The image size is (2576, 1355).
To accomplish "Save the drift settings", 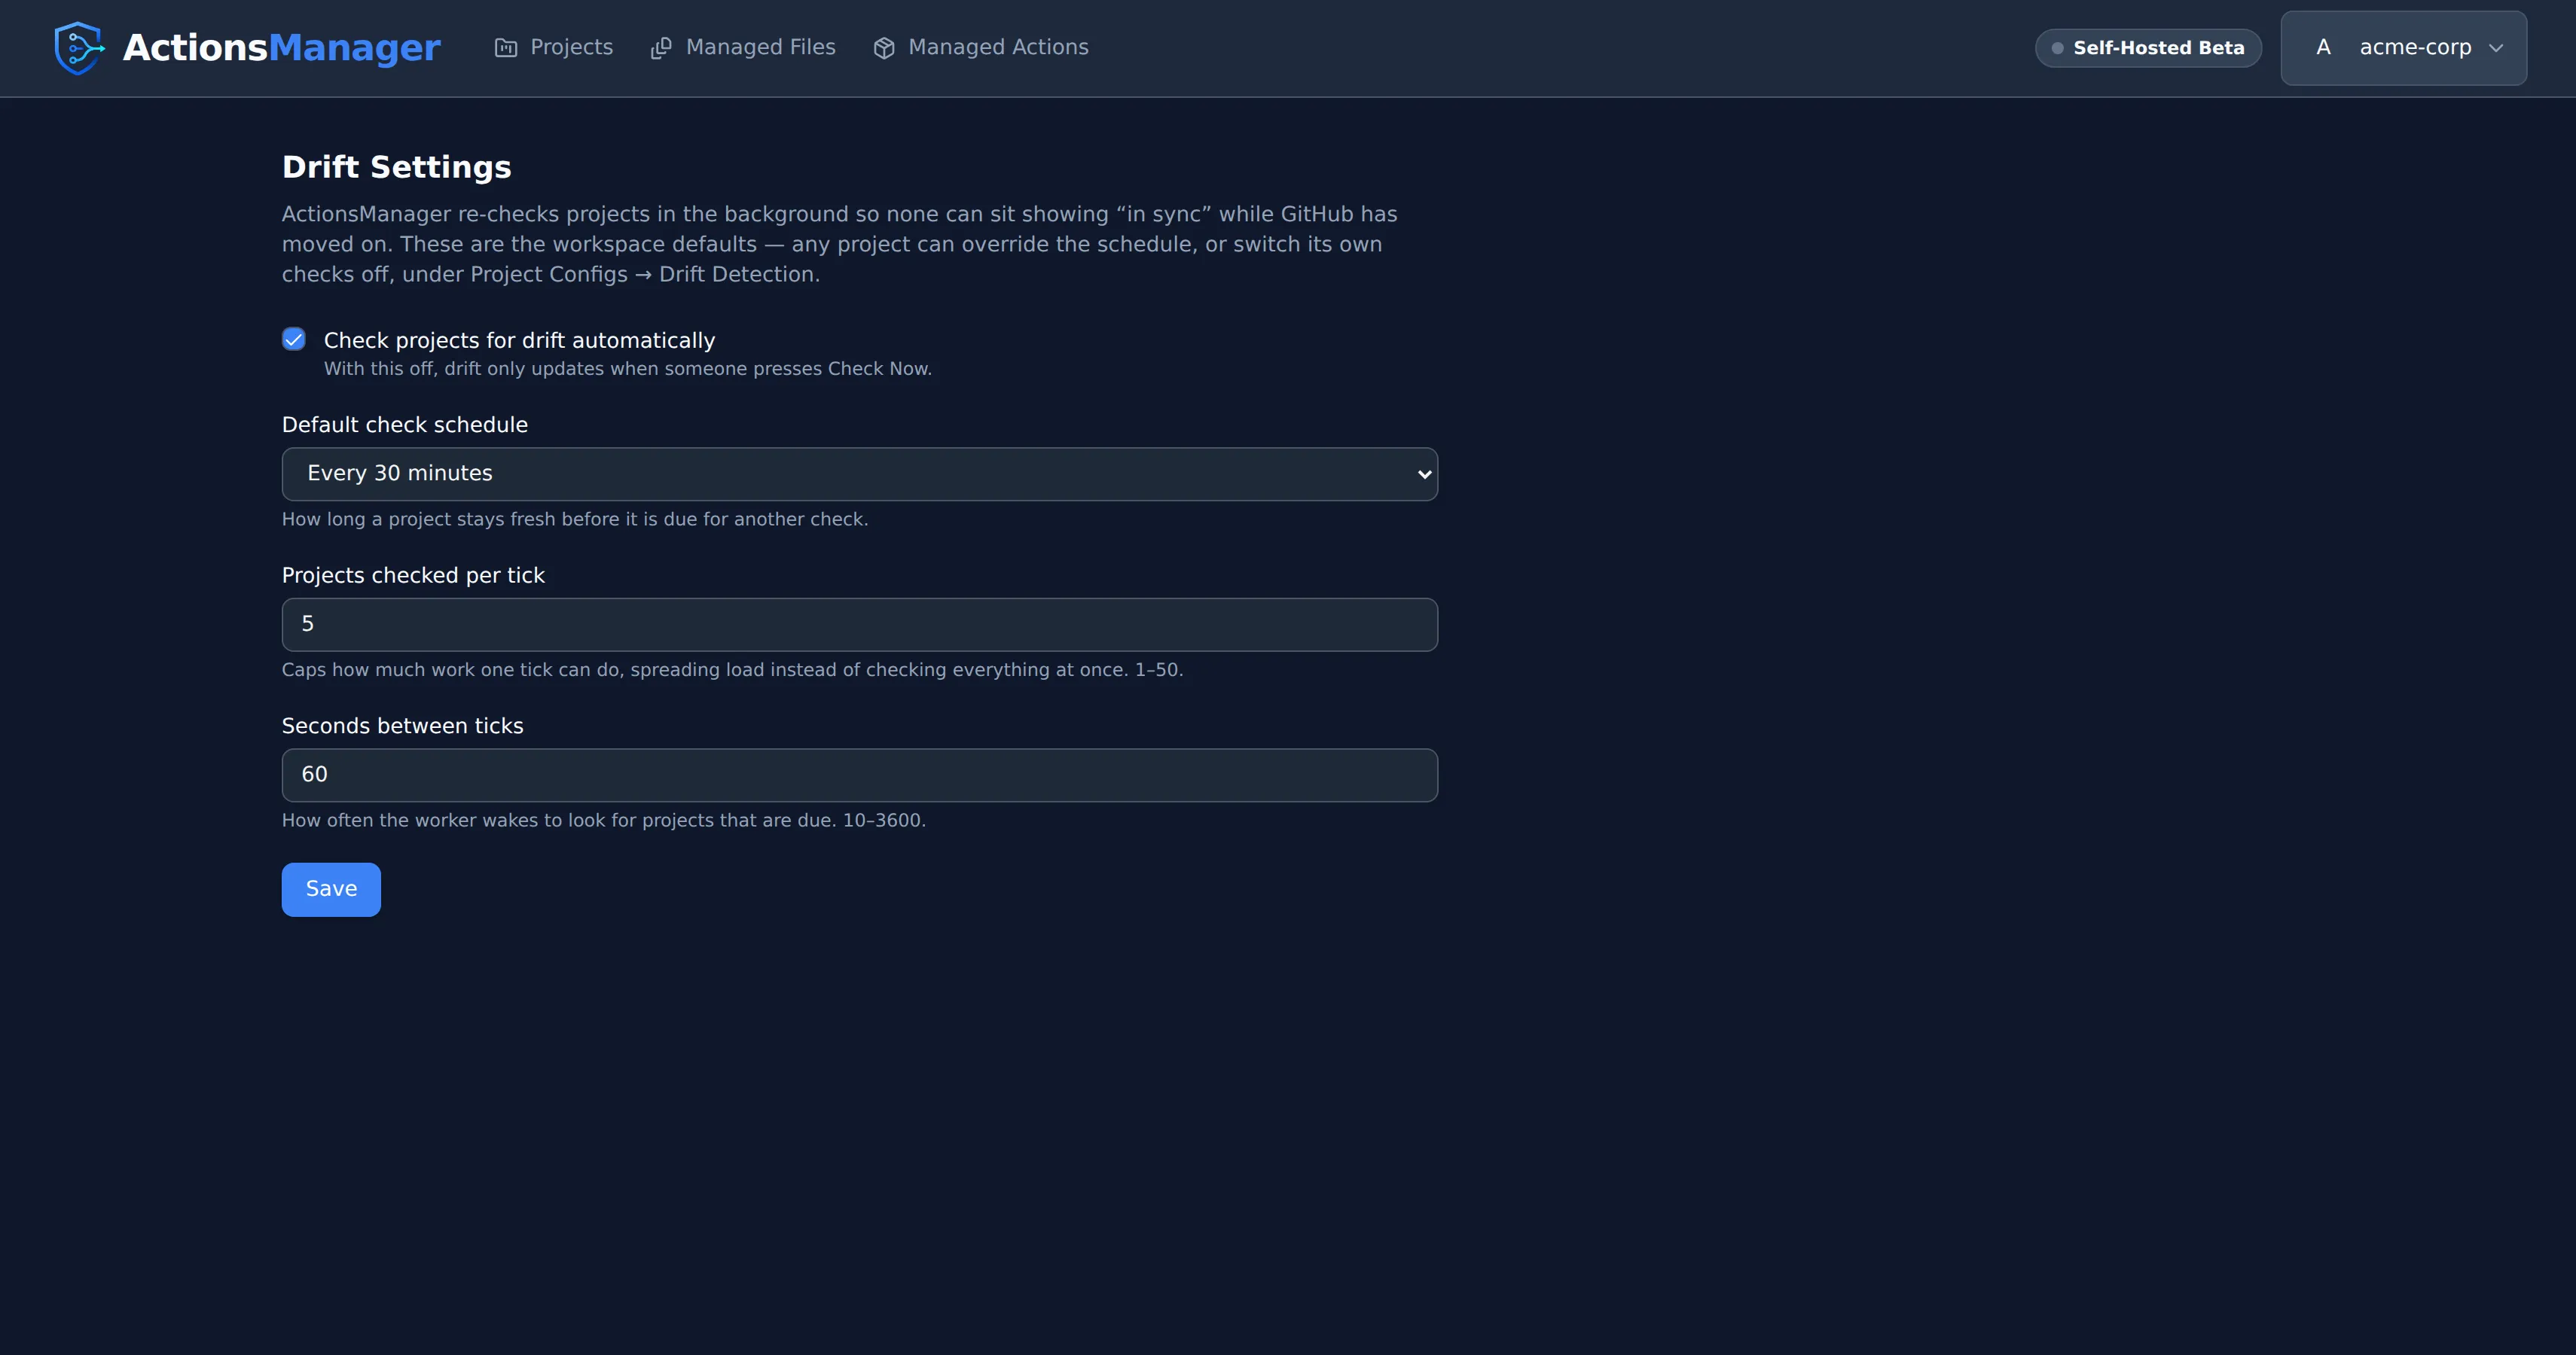I will [331, 889].
